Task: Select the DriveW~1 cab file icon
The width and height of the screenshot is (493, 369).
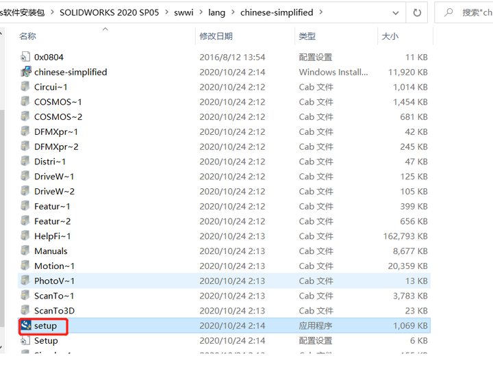Action: (25, 176)
